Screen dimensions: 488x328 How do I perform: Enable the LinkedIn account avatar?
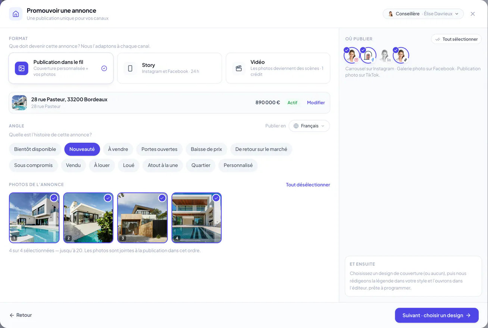point(384,56)
